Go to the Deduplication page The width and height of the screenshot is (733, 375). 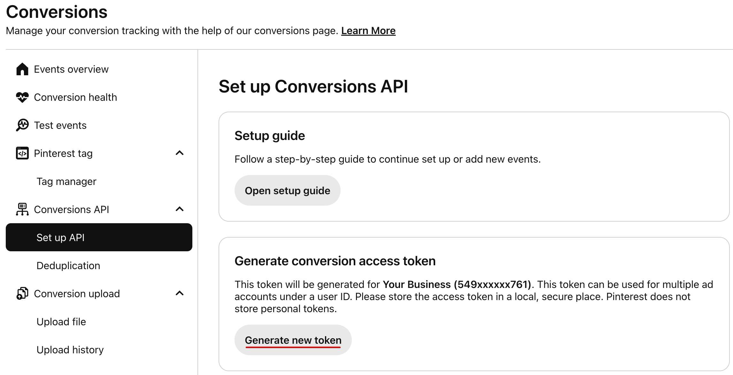(68, 266)
